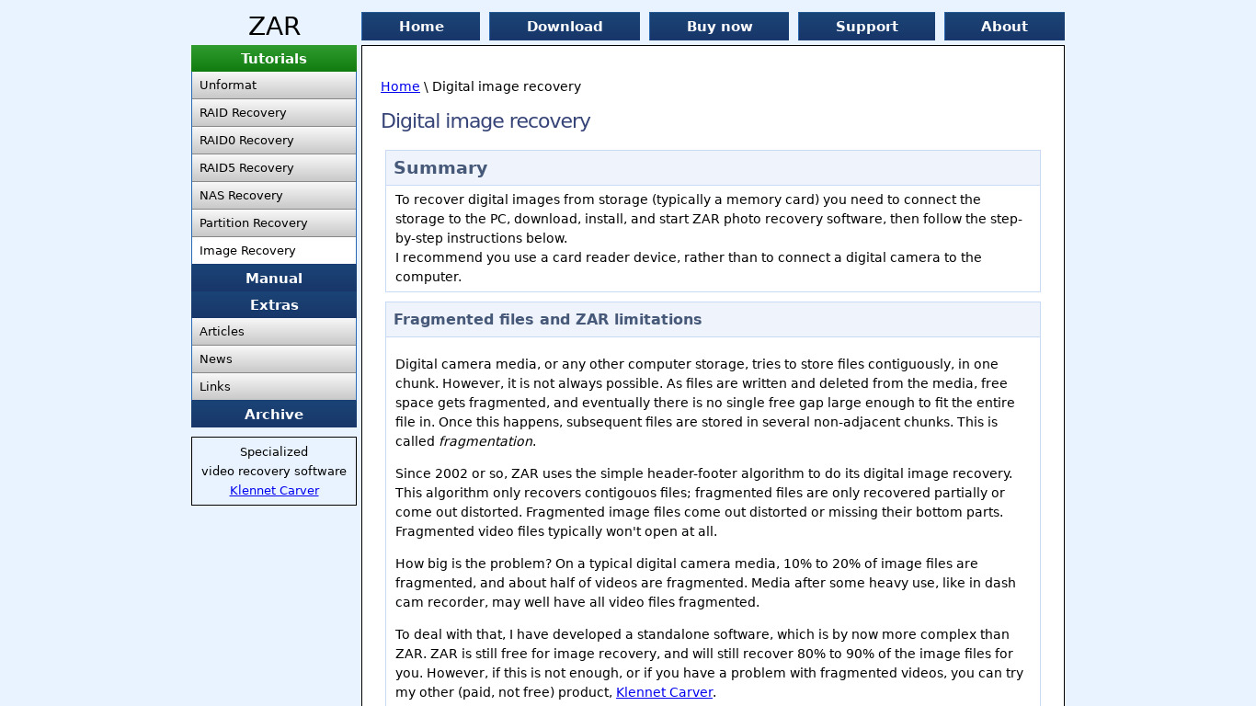Open the RAID0 Recovery tutorial
Image resolution: width=1256 pixels, height=706 pixels.
274,141
